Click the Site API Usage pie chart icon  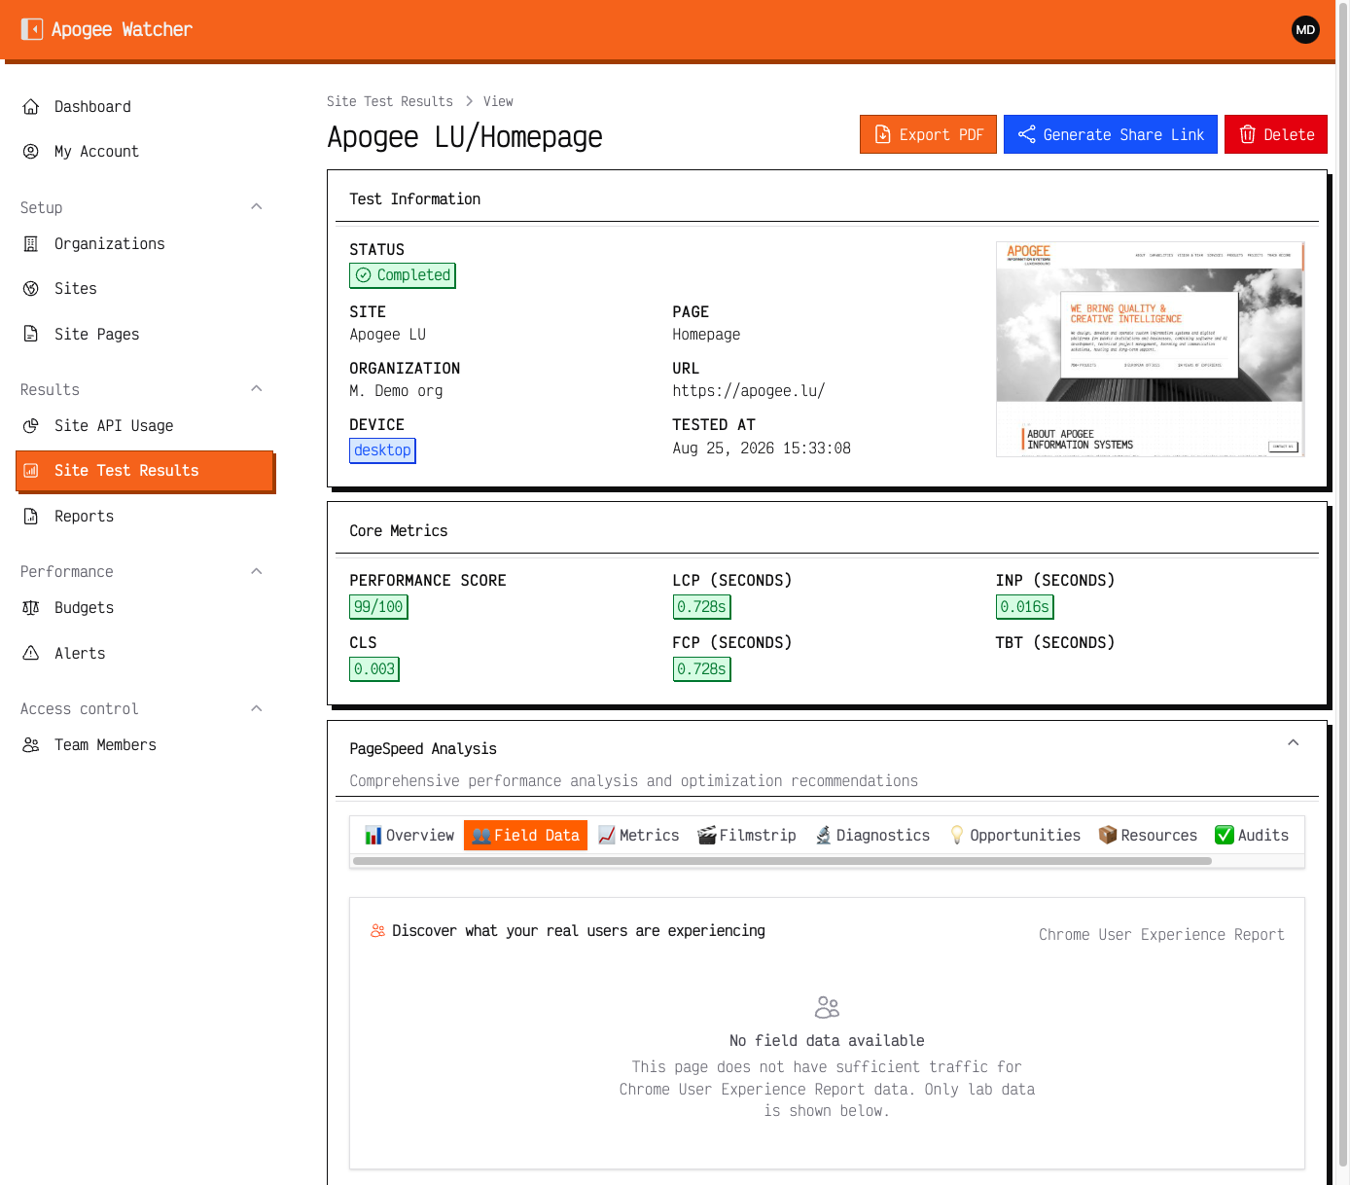point(31,425)
